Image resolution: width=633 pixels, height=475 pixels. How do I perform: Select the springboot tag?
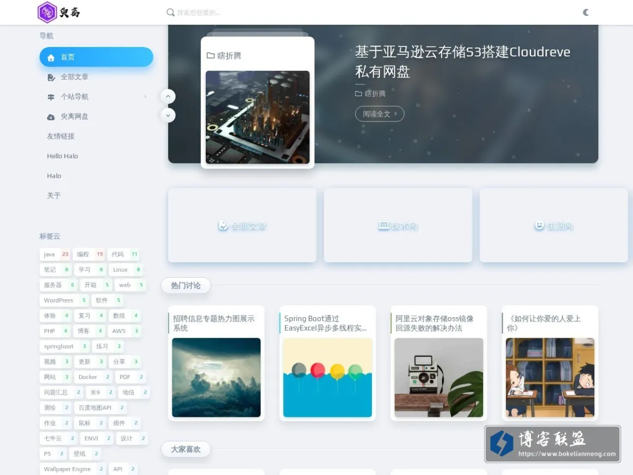click(x=65, y=346)
